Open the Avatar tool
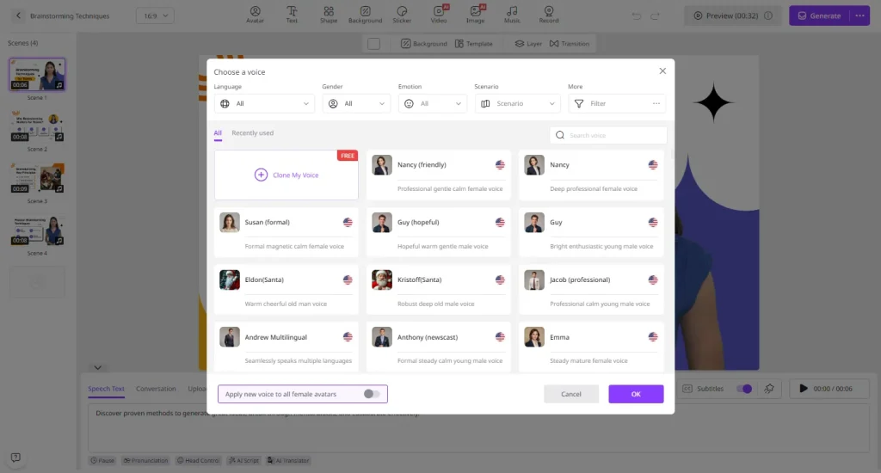The image size is (881, 473). pyautogui.click(x=255, y=15)
